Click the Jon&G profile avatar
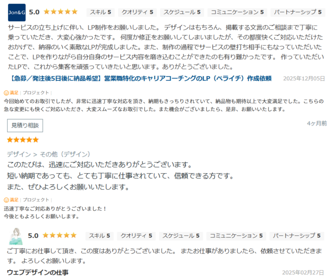Viewport: 333px width, 278px height. tap(17, 12)
